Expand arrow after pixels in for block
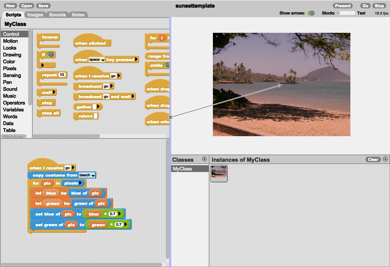This screenshot has height=267, width=390. click(80, 183)
